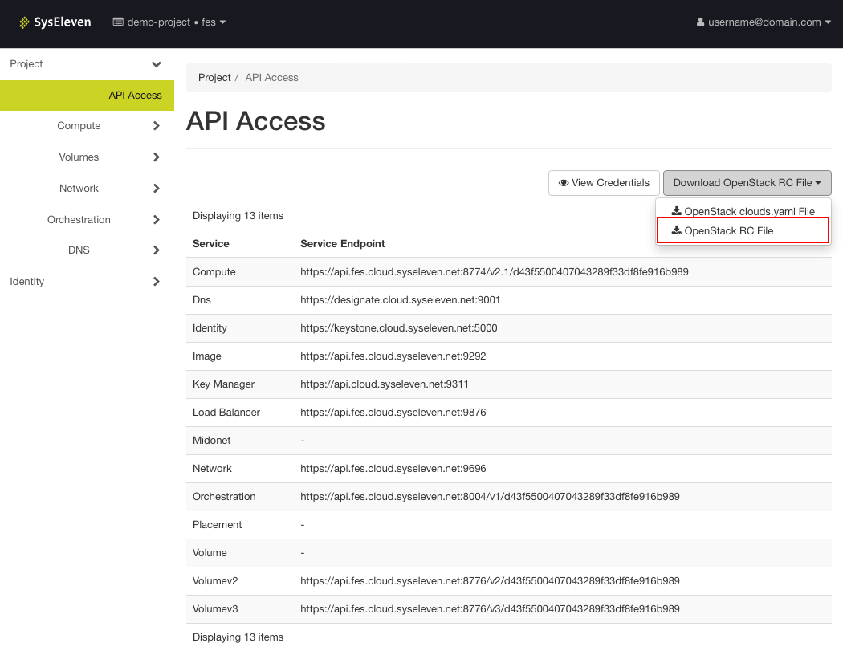Click the eye icon in View Credentials

coord(564,183)
